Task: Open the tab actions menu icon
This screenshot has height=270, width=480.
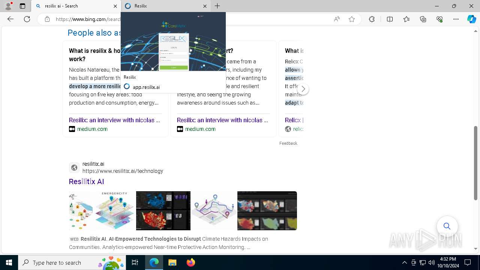Action: [22, 6]
